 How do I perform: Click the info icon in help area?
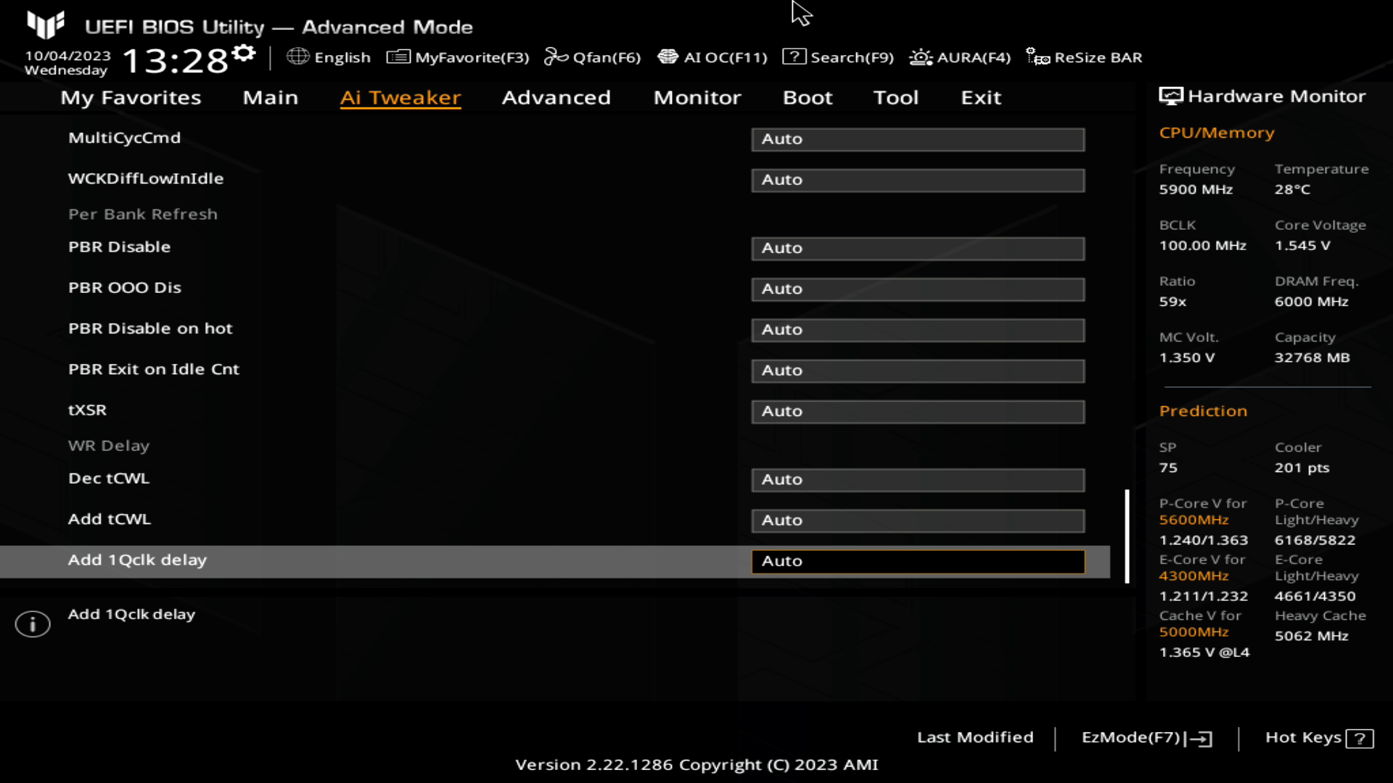click(33, 623)
